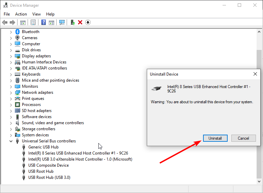This screenshot has height=193, width=263.
Task: Click the Storage controllers icon
Action: (x=18, y=129)
